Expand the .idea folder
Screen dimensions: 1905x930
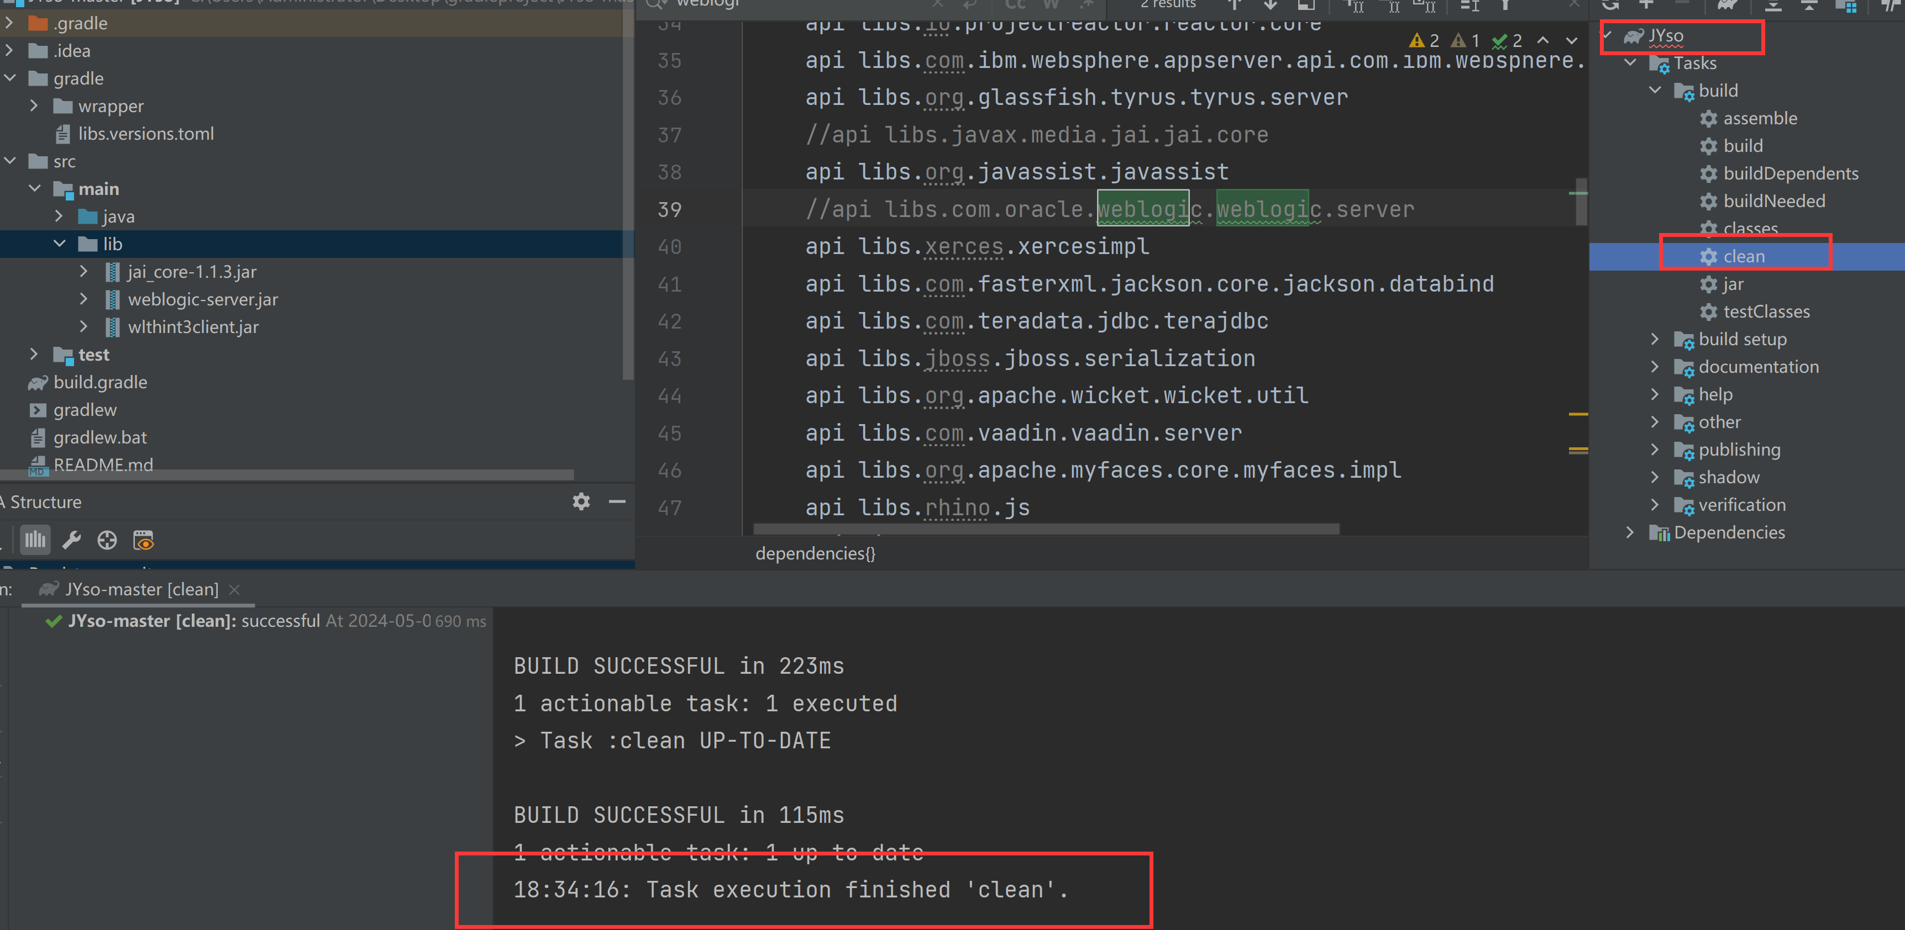pyautogui.click(x=9, y=51)
